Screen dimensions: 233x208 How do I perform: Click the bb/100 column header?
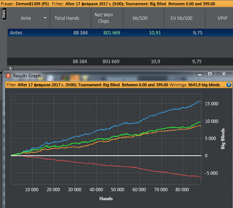[x=140, y=18]
